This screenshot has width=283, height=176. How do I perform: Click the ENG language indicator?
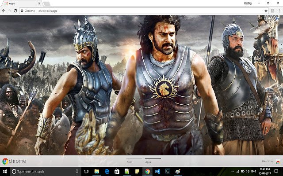click(253, 172)
